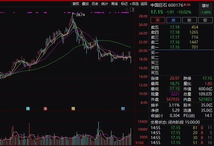The height and width of the screenshot is (146, 214).
Task: Click the red 买 buy button
Action: 158,20
